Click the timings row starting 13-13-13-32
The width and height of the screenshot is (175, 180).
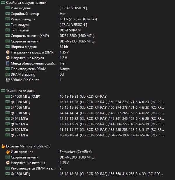[112, 119]
